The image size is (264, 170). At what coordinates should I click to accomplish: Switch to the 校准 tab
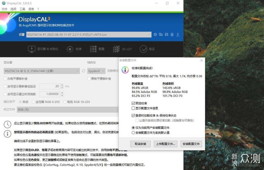point(74,49)
